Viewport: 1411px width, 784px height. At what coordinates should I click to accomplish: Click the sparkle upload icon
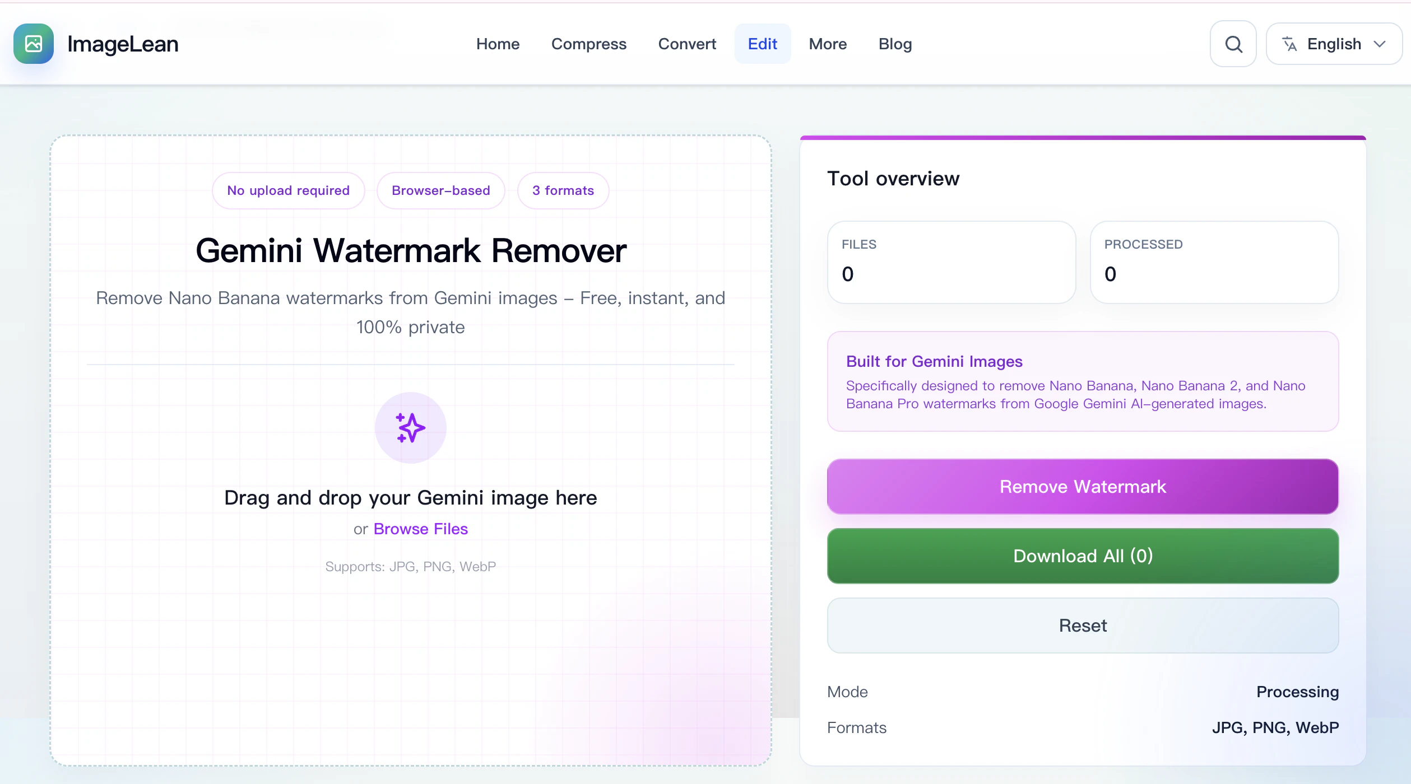click(x=410, y=428)
